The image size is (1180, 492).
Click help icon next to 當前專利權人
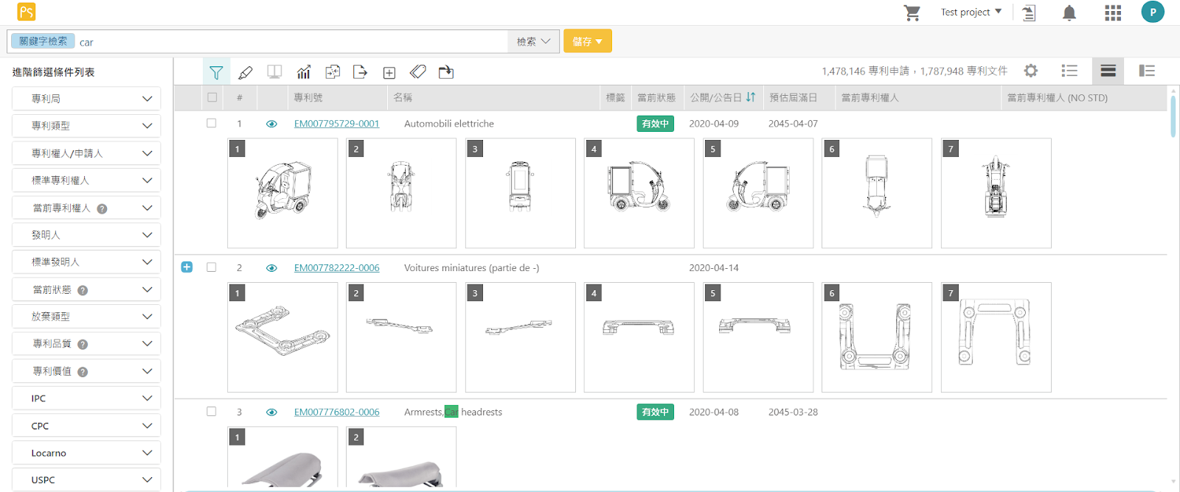click(103, 208)
